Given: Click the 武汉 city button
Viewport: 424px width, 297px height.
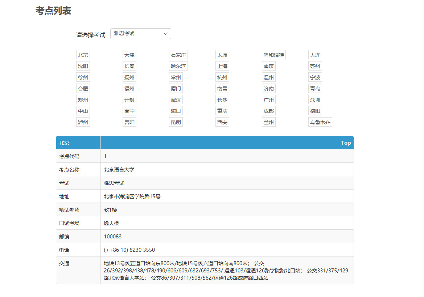Looking at the screenshot, I should pos(176,99).
